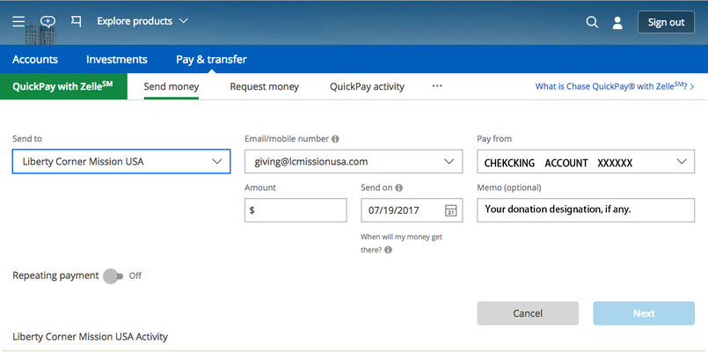This screenshot has height=352, width=708.
Task: Select the Pay & transfer tab
Action: (211, 59)
